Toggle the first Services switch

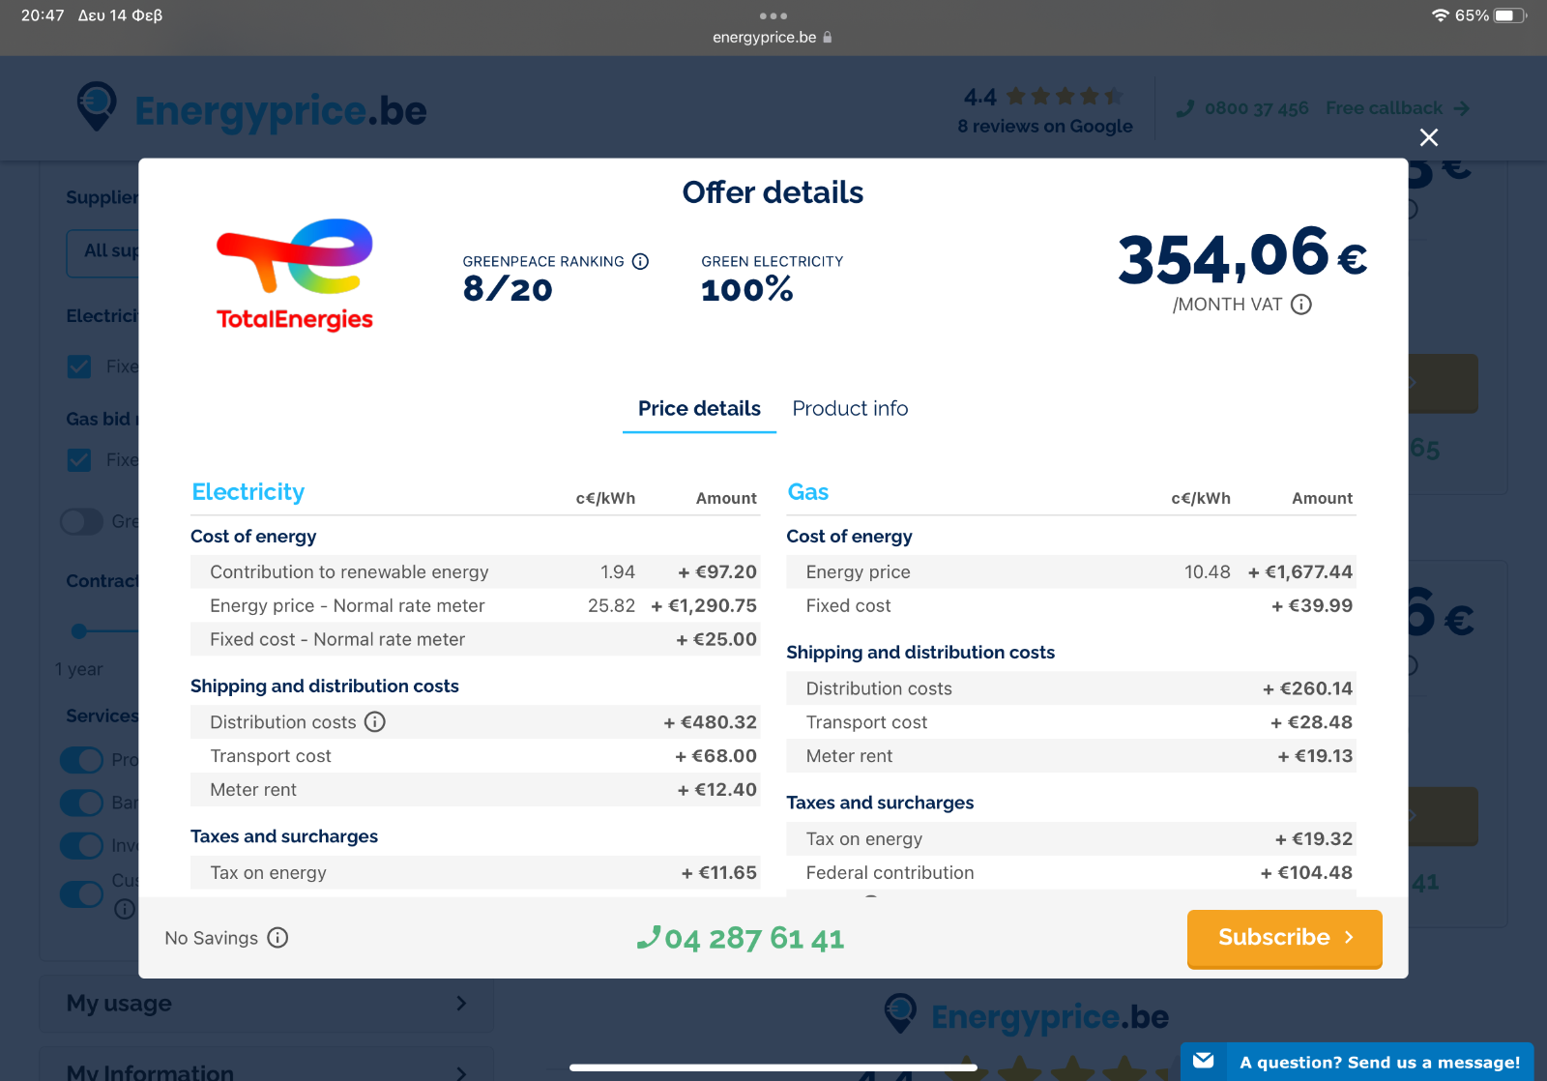(81, 759)
